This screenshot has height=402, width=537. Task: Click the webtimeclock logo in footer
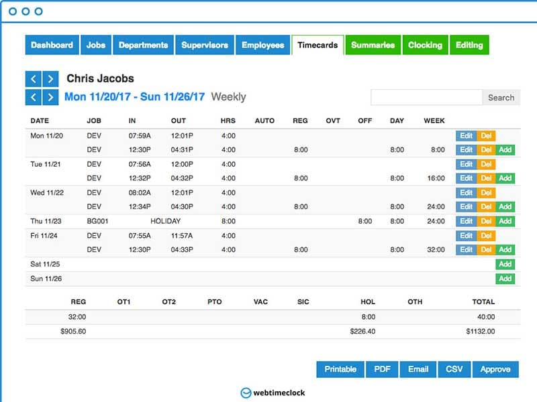(x=273, y=393)
